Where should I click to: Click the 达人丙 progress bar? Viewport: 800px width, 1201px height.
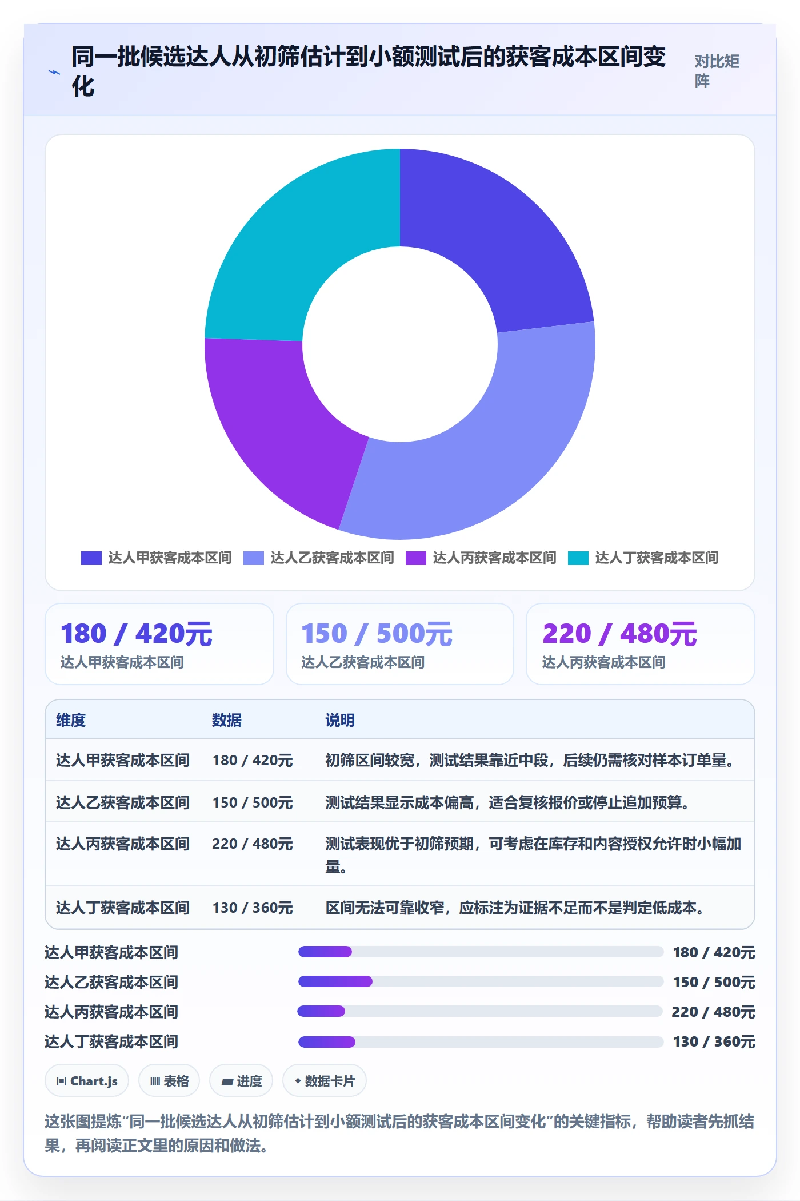click(480, 1011)
